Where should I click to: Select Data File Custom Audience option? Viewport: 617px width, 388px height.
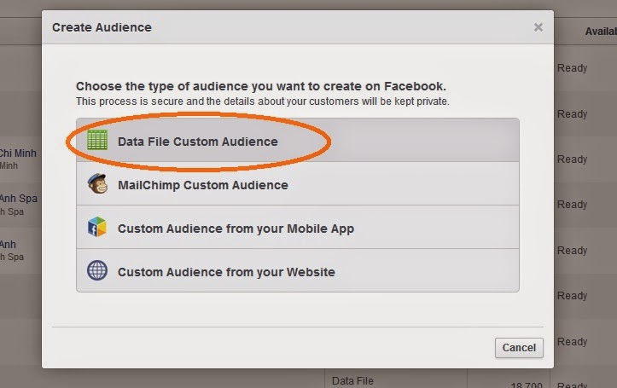coord(298,141)
